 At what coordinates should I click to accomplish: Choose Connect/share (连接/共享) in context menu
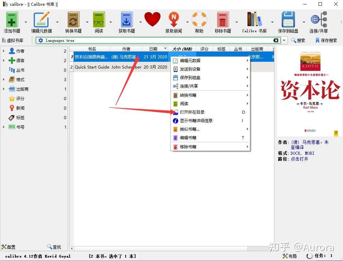tap(211, 86)
